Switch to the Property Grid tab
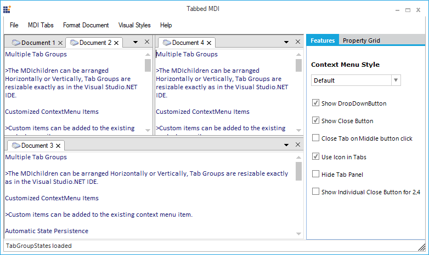The height and width of the screenshot is (255, 429). tap(361, 40)
